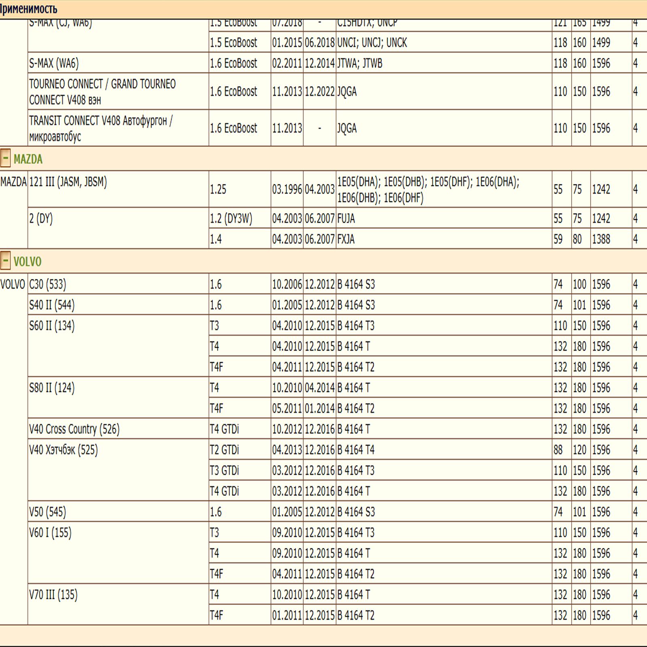Click the Mazda 2 (DY) model cell
Image resolution: width=647 pixels, height=647 pixels.
click(41, 219)
